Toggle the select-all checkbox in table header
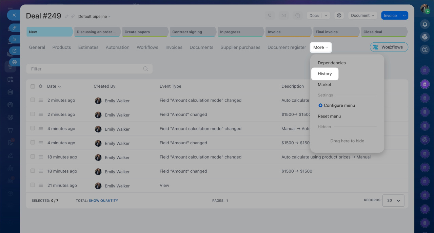 tap(33, 86)
